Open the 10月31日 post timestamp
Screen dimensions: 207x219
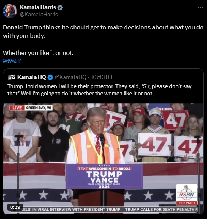click(x=102, y=77)
